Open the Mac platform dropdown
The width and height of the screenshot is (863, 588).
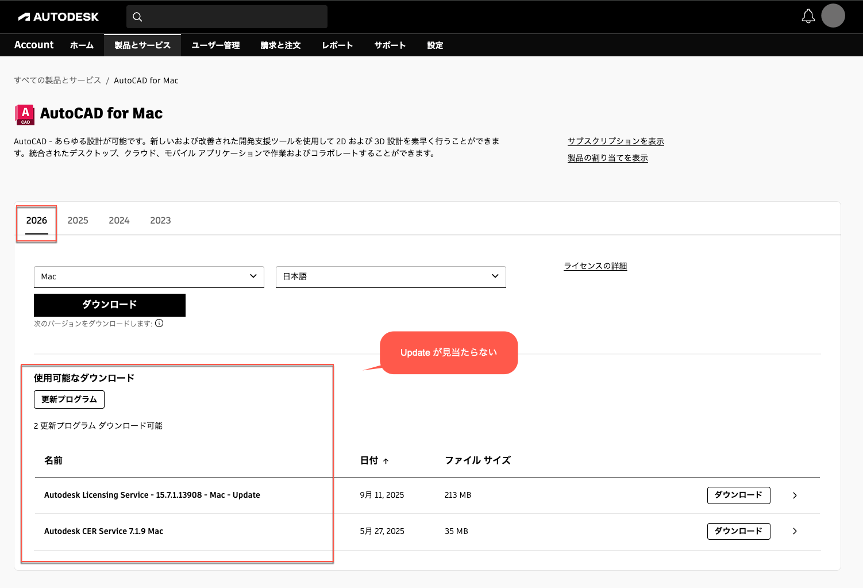[149, 276]
